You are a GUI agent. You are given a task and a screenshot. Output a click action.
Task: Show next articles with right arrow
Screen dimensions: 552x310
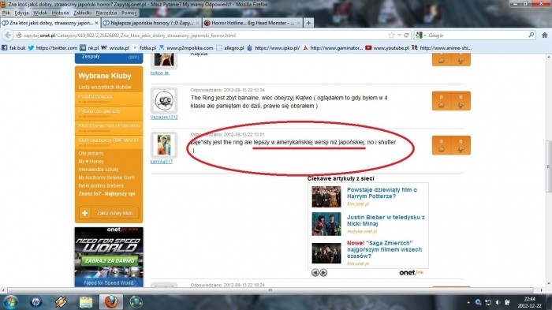click(x=323, y=273)
